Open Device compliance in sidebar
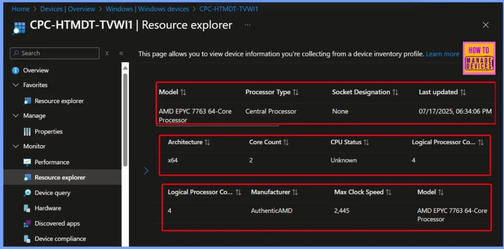Screen dimensions: 504x249 60,239
